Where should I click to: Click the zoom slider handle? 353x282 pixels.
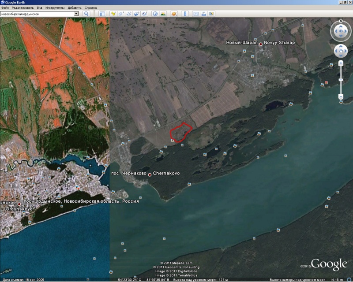[x=341, y=79]
